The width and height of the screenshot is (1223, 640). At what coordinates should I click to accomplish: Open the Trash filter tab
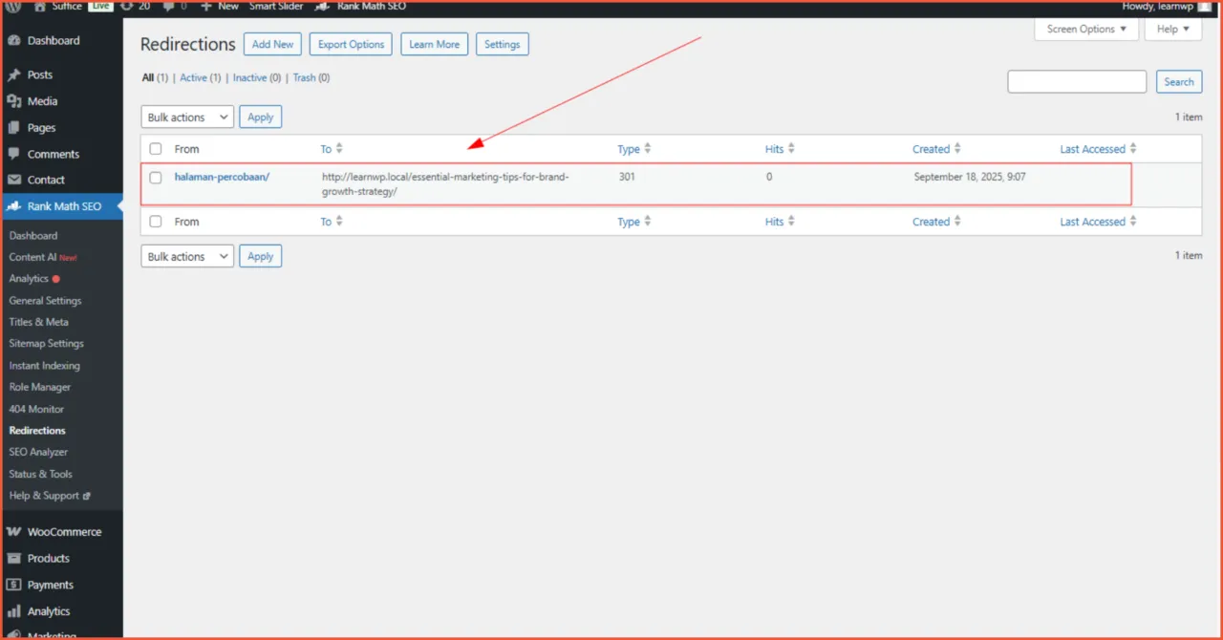click(x=304, y=77)
